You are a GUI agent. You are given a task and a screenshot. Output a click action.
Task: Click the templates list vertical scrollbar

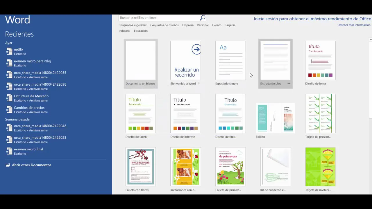(370, 78)
